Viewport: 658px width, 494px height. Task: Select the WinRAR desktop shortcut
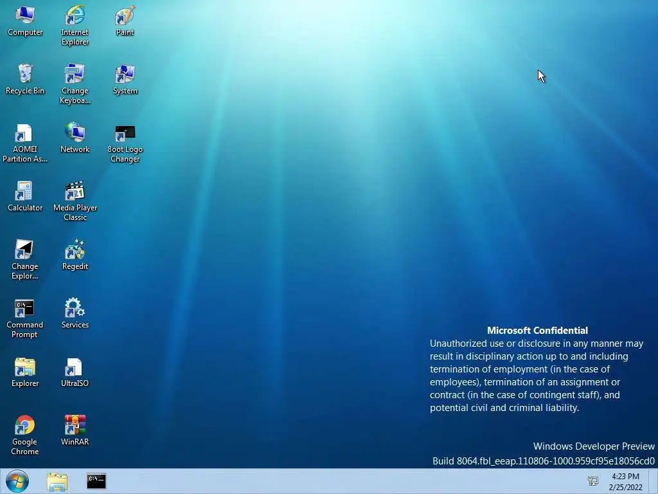point(75,430)
